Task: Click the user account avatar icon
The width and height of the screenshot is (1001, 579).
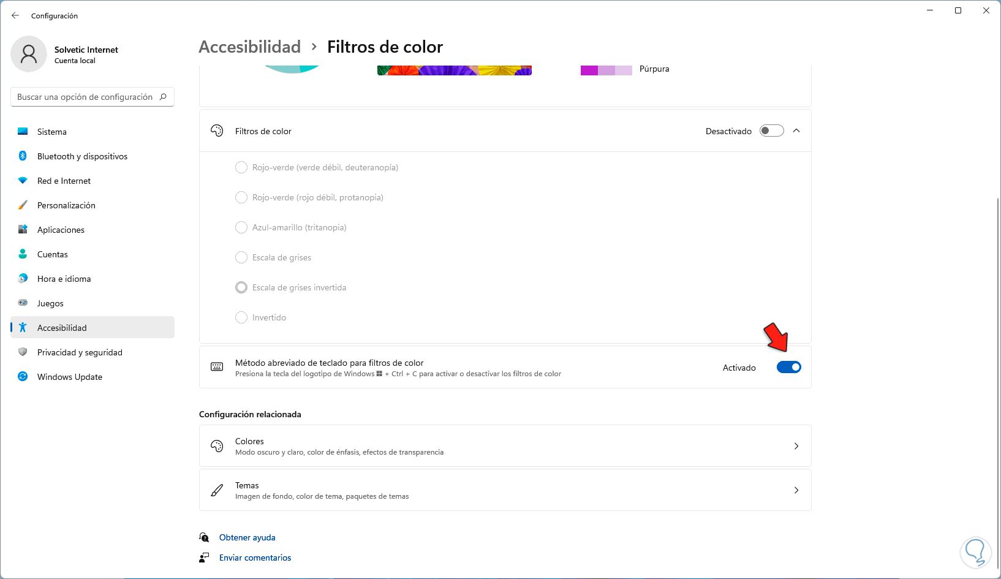Action: pyautogui.click(x=29, y=54)
